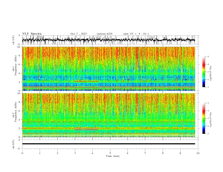Screen dimensions: 223x172
Task: Click the red emission line near 2 kHz in ch.1
Action: (x=86, y=81)
